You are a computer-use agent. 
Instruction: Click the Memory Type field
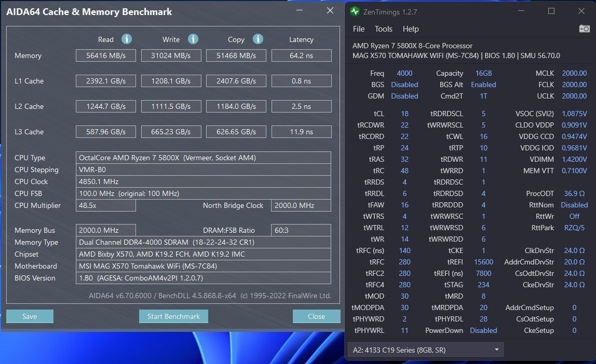coord(203,242)
